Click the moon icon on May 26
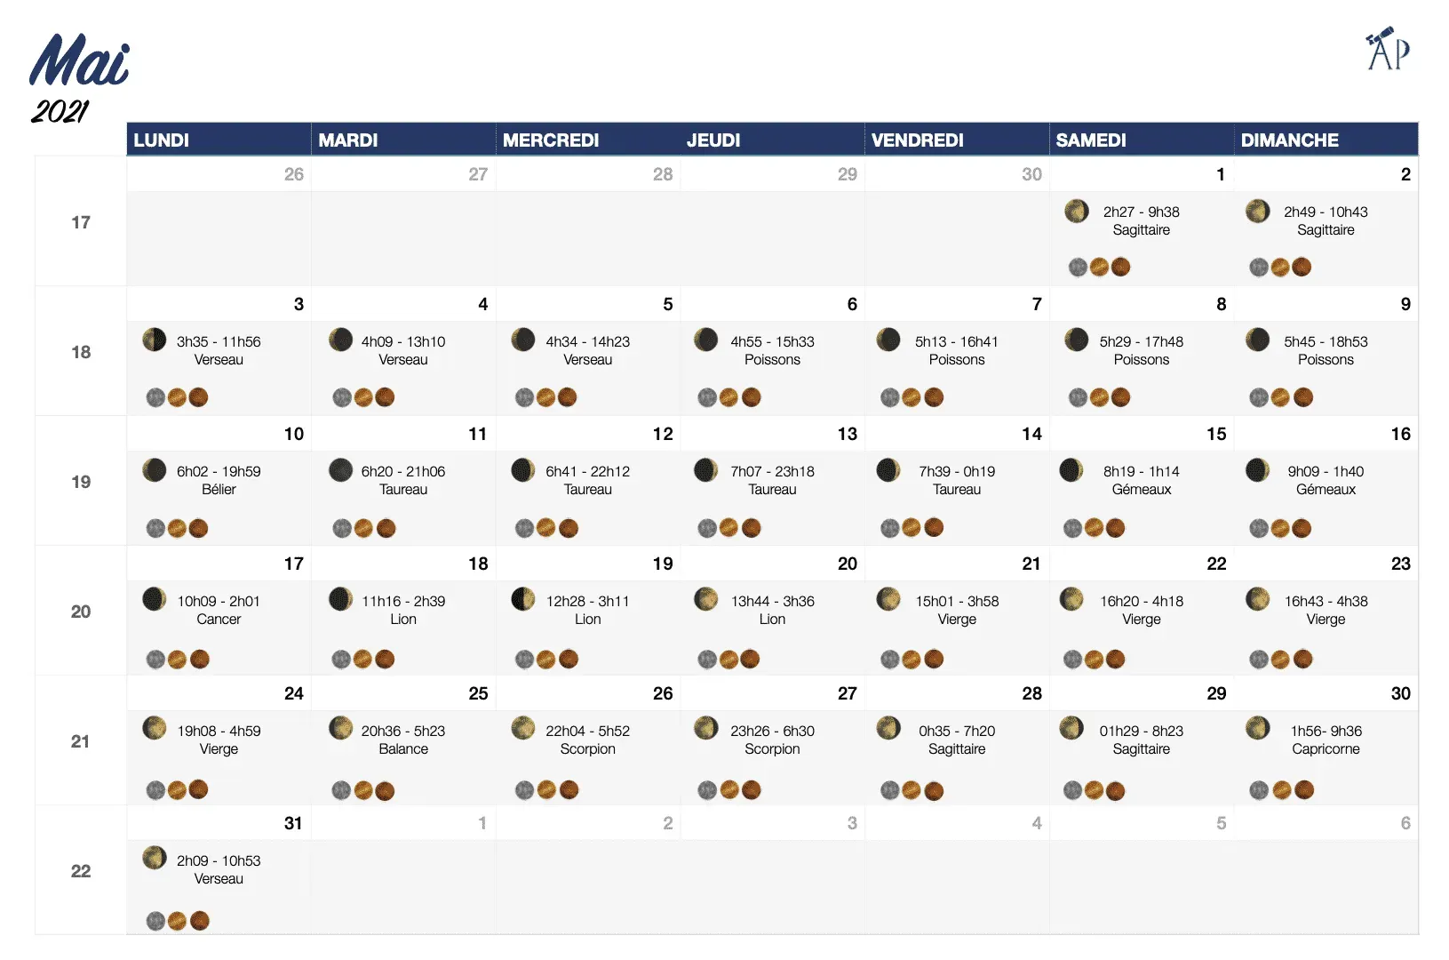The height and width of the screenshot is (960, 1449). (x=523, y=728)
